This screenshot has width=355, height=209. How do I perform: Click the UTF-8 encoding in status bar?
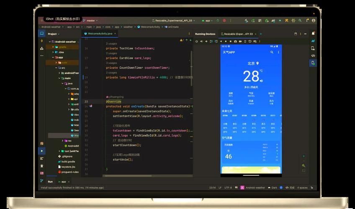(x=228, y=188)
